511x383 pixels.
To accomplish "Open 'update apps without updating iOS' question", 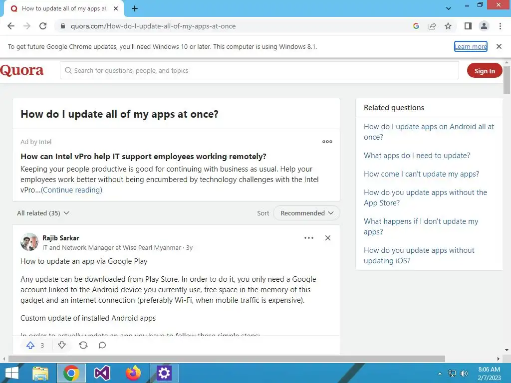I will [419, 256].
